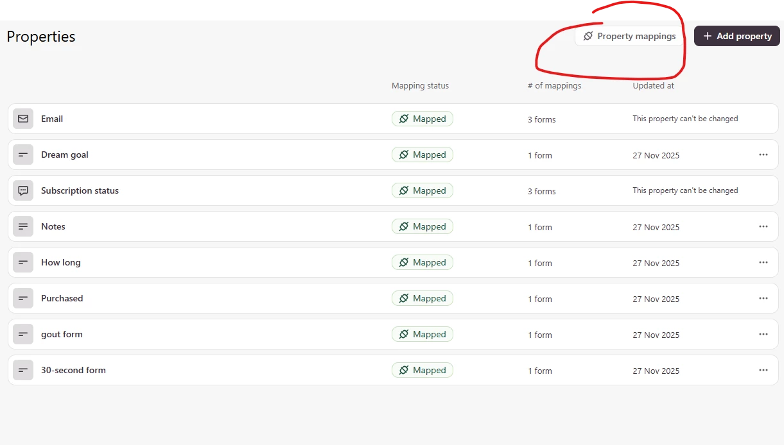Viewport: 784px width, 445px height.
Task: Select the Email property name
Action: [x=52, y=119]
